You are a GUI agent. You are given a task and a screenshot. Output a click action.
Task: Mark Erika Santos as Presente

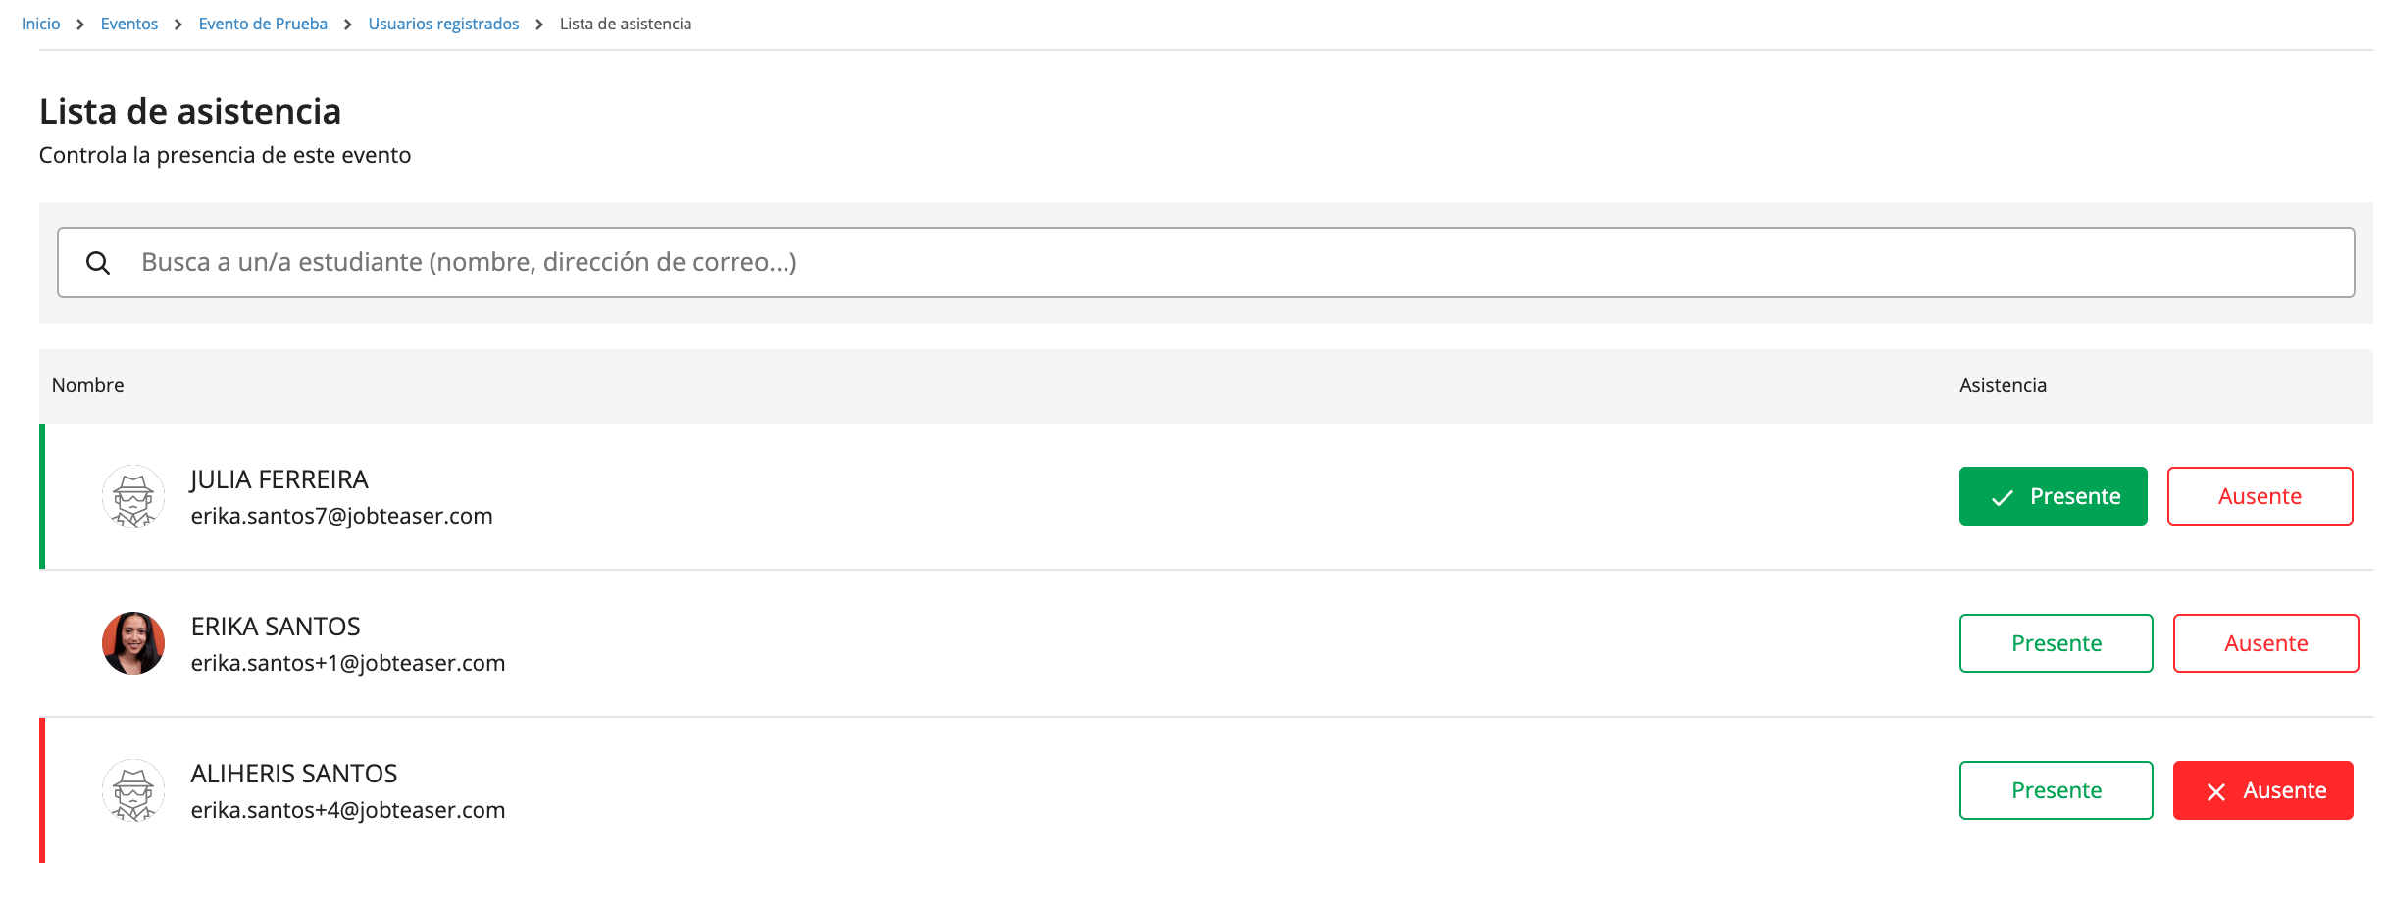[x=2056, y=643]
